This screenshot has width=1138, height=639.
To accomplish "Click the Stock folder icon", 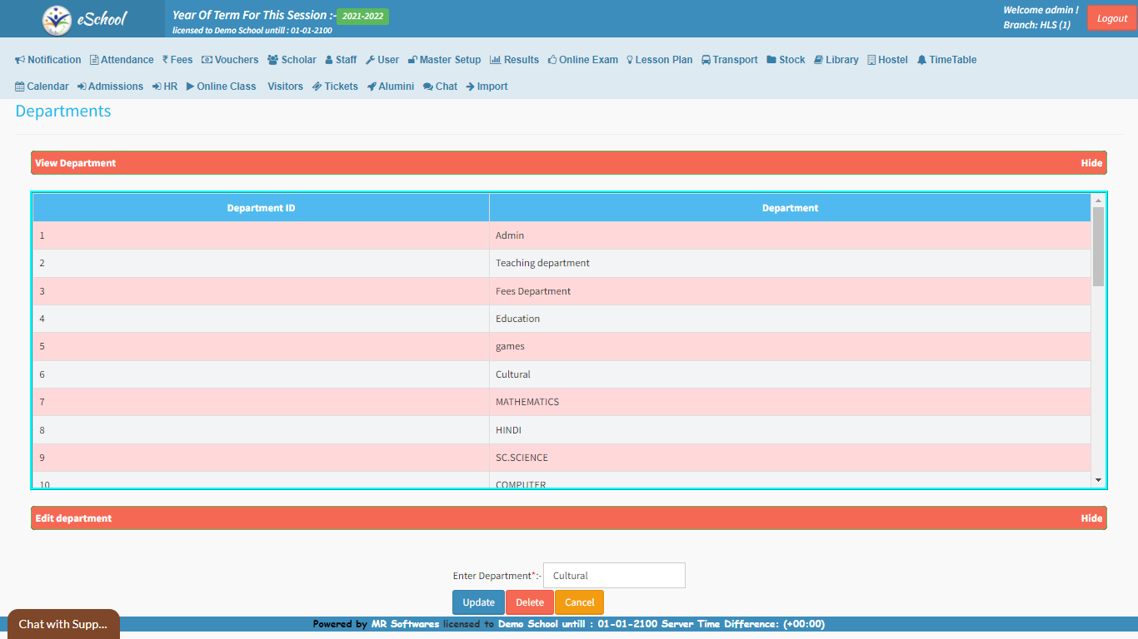I will [771, 60].
